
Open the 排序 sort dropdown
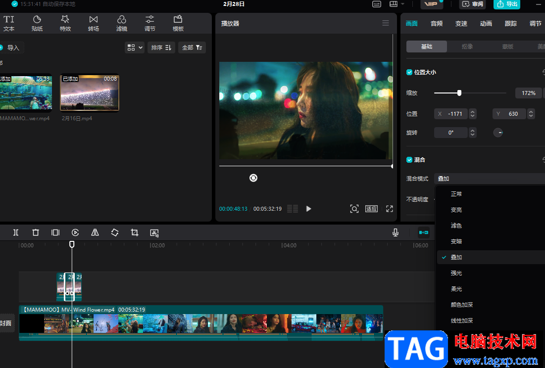(161, 47)
